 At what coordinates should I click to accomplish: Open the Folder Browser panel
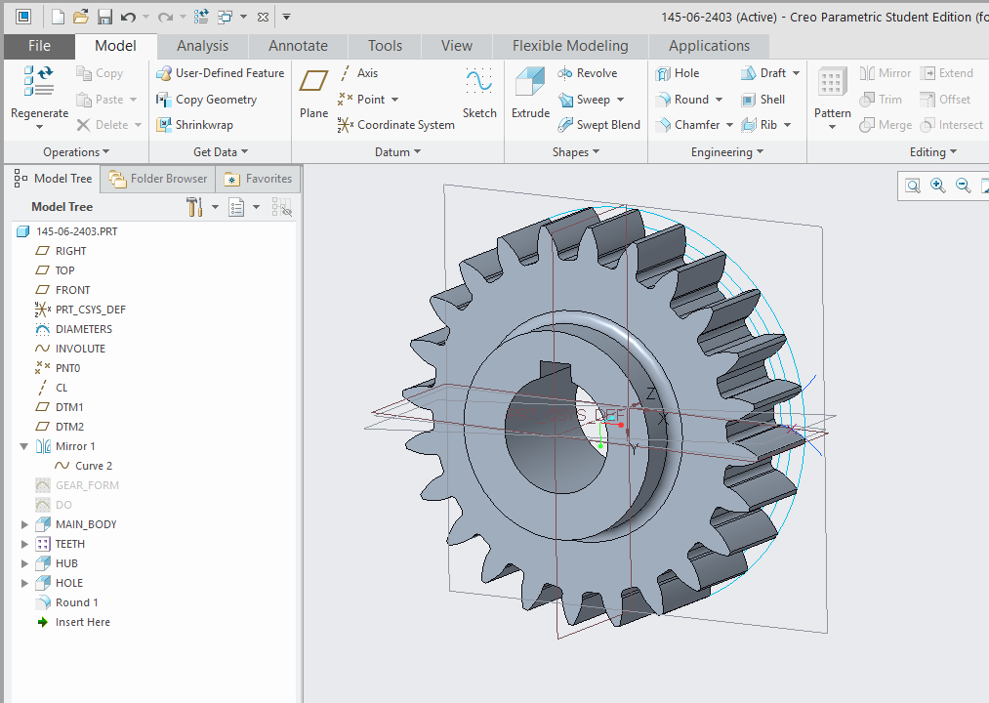click(x=157, y=179)
